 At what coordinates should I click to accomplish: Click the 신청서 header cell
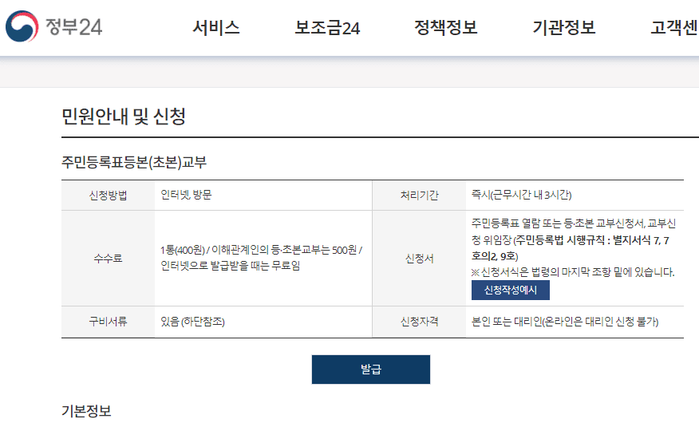[419, 258]
